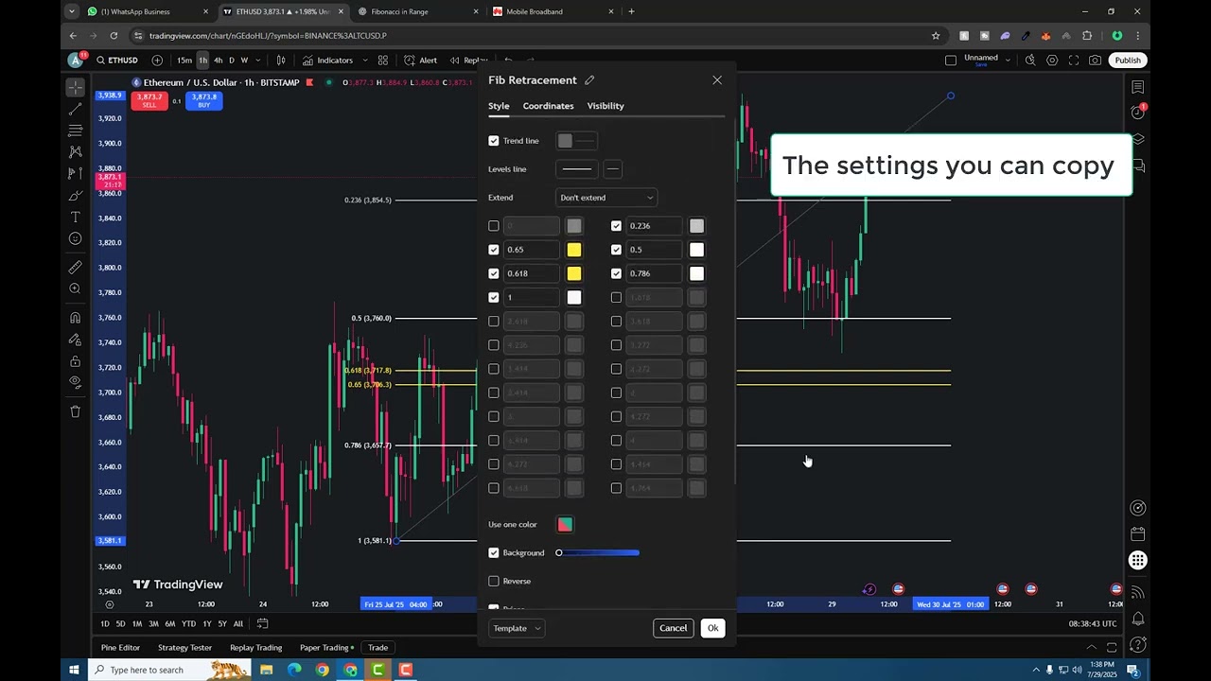The image size is (1211, 681).
Task: Open the alerts panel clock icon
Action: point(1137,113)
